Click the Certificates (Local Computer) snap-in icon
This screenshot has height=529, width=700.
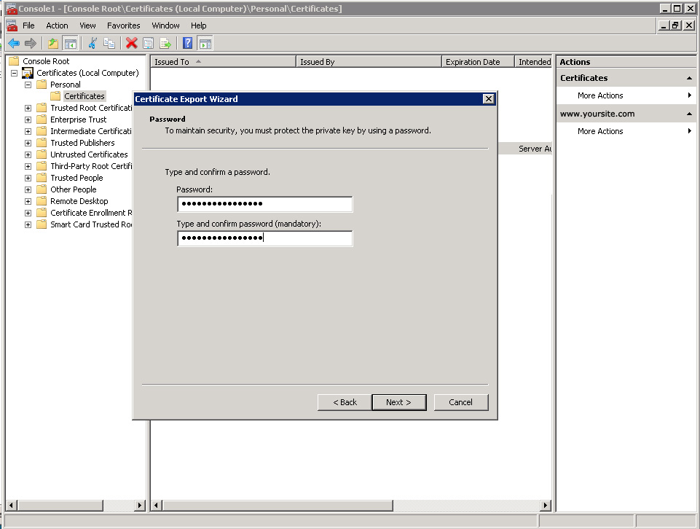click(28, 73)
